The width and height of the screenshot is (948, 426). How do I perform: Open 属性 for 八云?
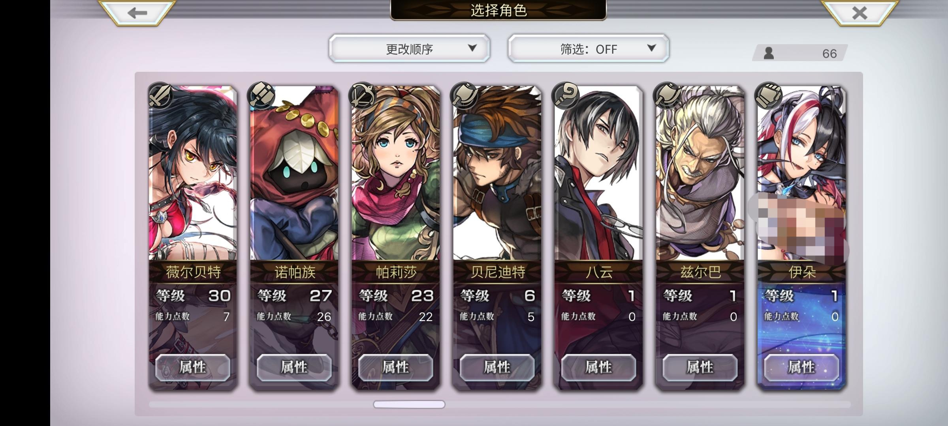[599, 368]
